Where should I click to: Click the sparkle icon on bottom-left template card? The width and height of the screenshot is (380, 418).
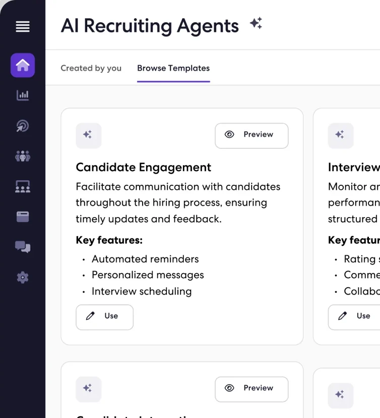click(89, 389)
